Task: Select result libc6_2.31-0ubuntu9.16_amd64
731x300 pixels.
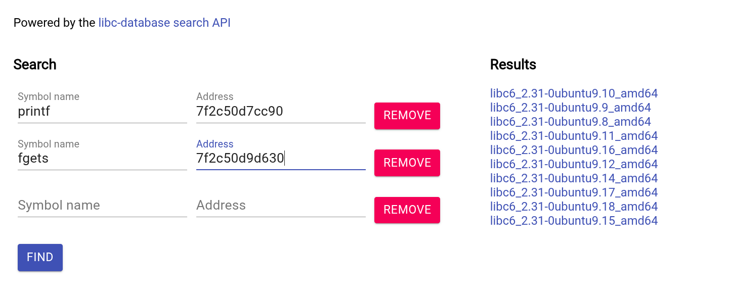Action: [574, 150]
